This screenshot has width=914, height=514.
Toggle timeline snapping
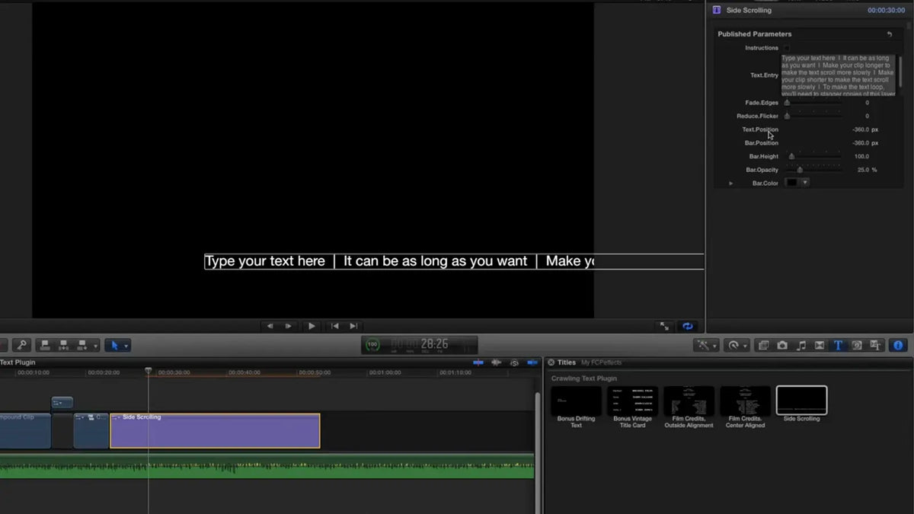pos(532,362)
